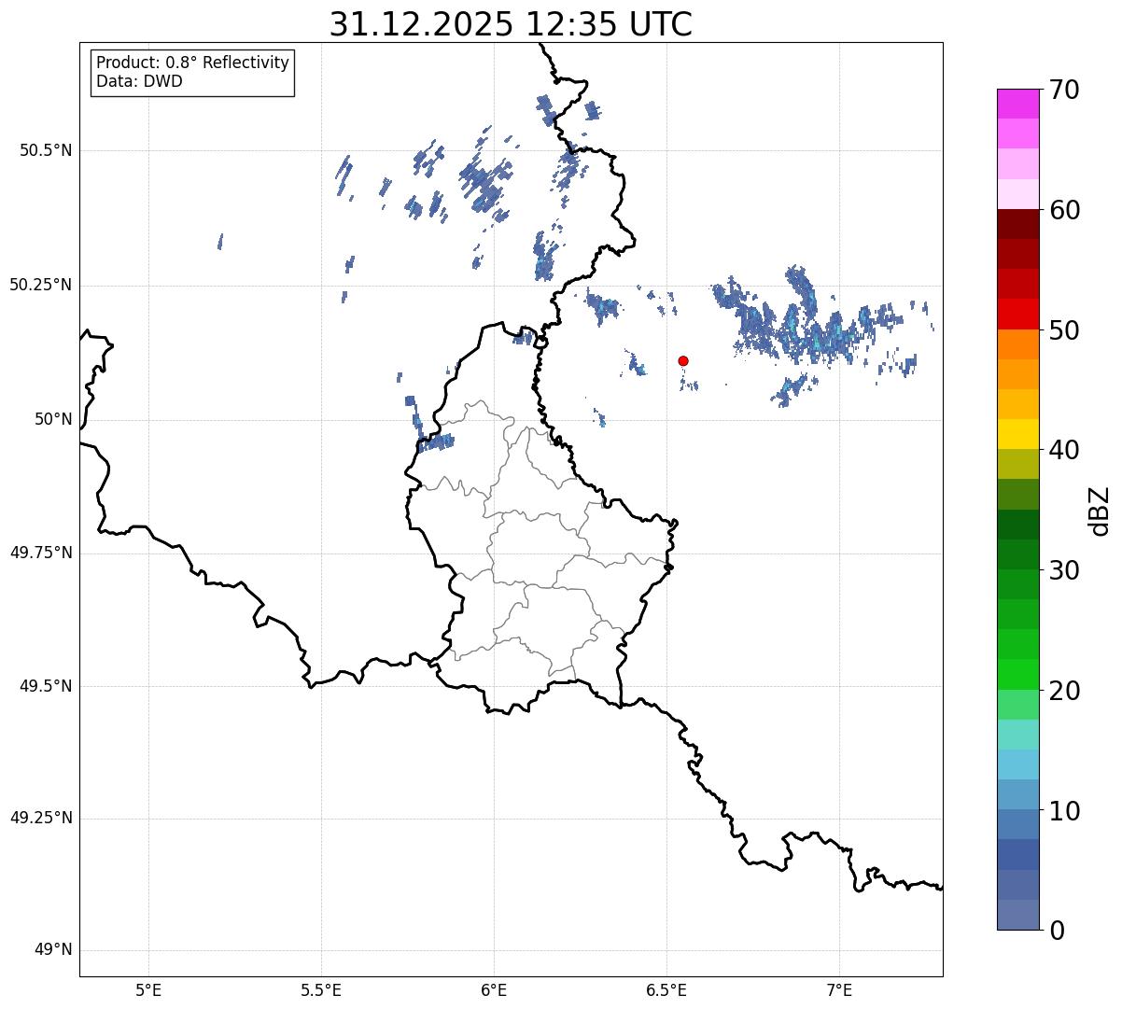Click the "49°N" latitude label
The height and width of the screenshot is (1009, 1122).
point(54,950)
